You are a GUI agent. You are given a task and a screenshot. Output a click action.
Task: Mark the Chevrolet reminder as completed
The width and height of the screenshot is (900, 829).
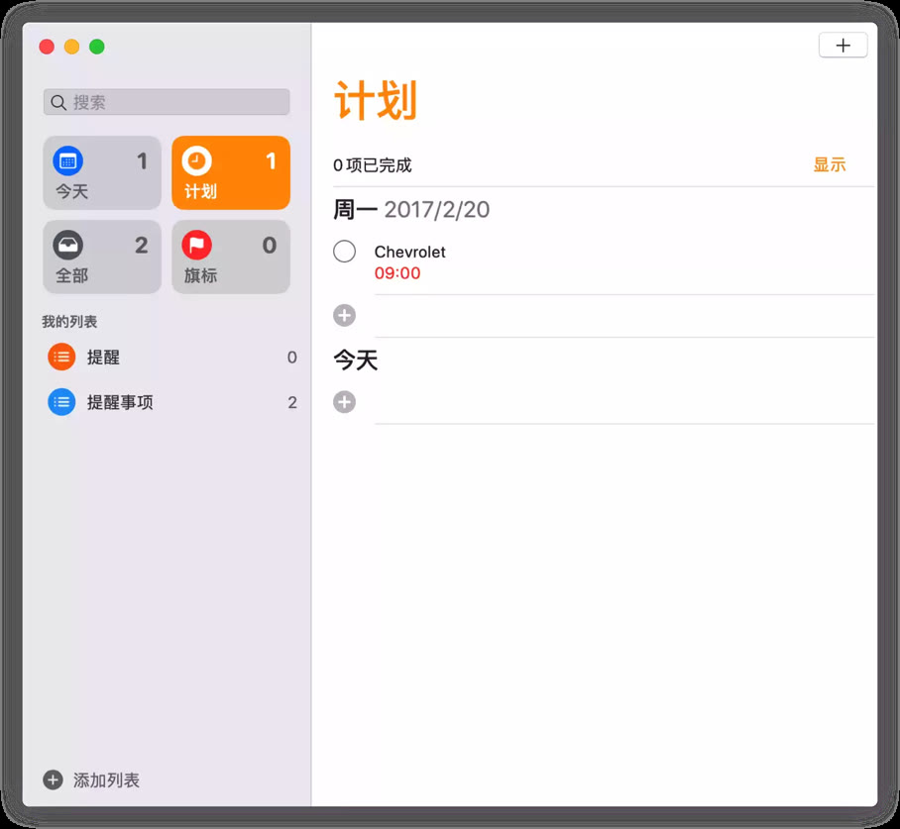344,252
